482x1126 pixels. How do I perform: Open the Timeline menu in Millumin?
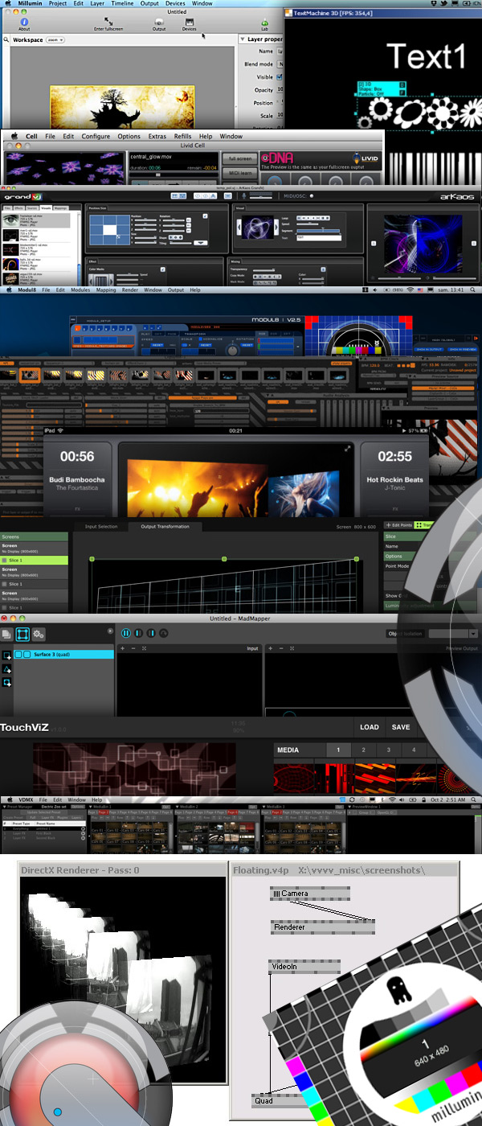[x=122, y=3]
